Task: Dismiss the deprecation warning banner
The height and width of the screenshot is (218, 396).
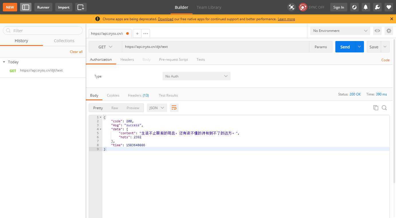Action: tap(392, 19)
